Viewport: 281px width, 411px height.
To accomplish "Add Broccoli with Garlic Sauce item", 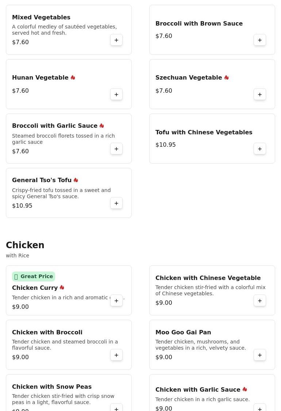I will 116,149.
